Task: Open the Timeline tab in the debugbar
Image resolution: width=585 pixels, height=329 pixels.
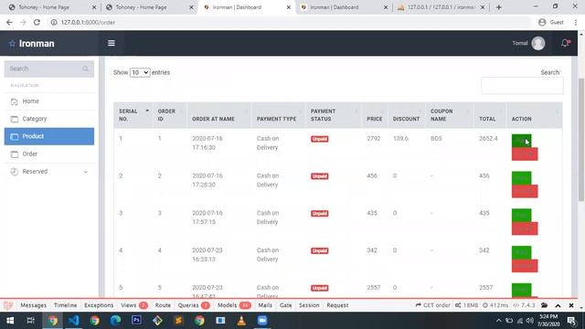Action: [x=65, y=305]
